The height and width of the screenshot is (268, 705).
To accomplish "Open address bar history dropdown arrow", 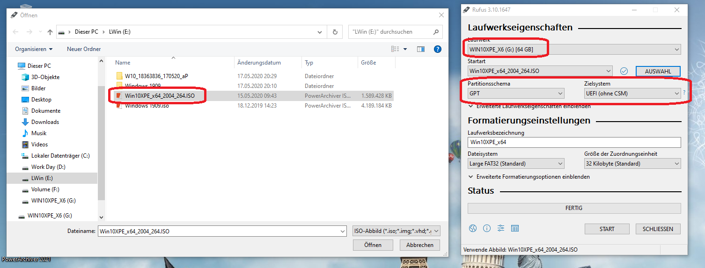I will point(320,32).
